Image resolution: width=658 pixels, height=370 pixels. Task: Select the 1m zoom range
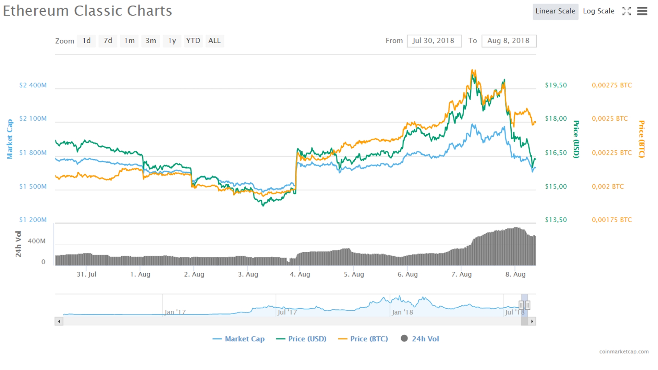tap(129, 41)
